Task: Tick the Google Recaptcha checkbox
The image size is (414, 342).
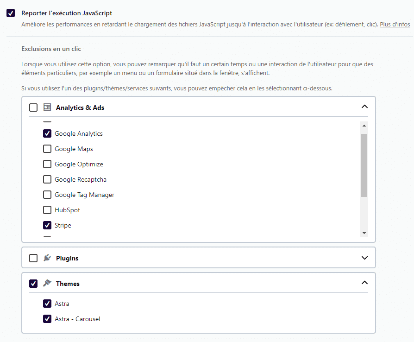Action: [x=47, y=179]
